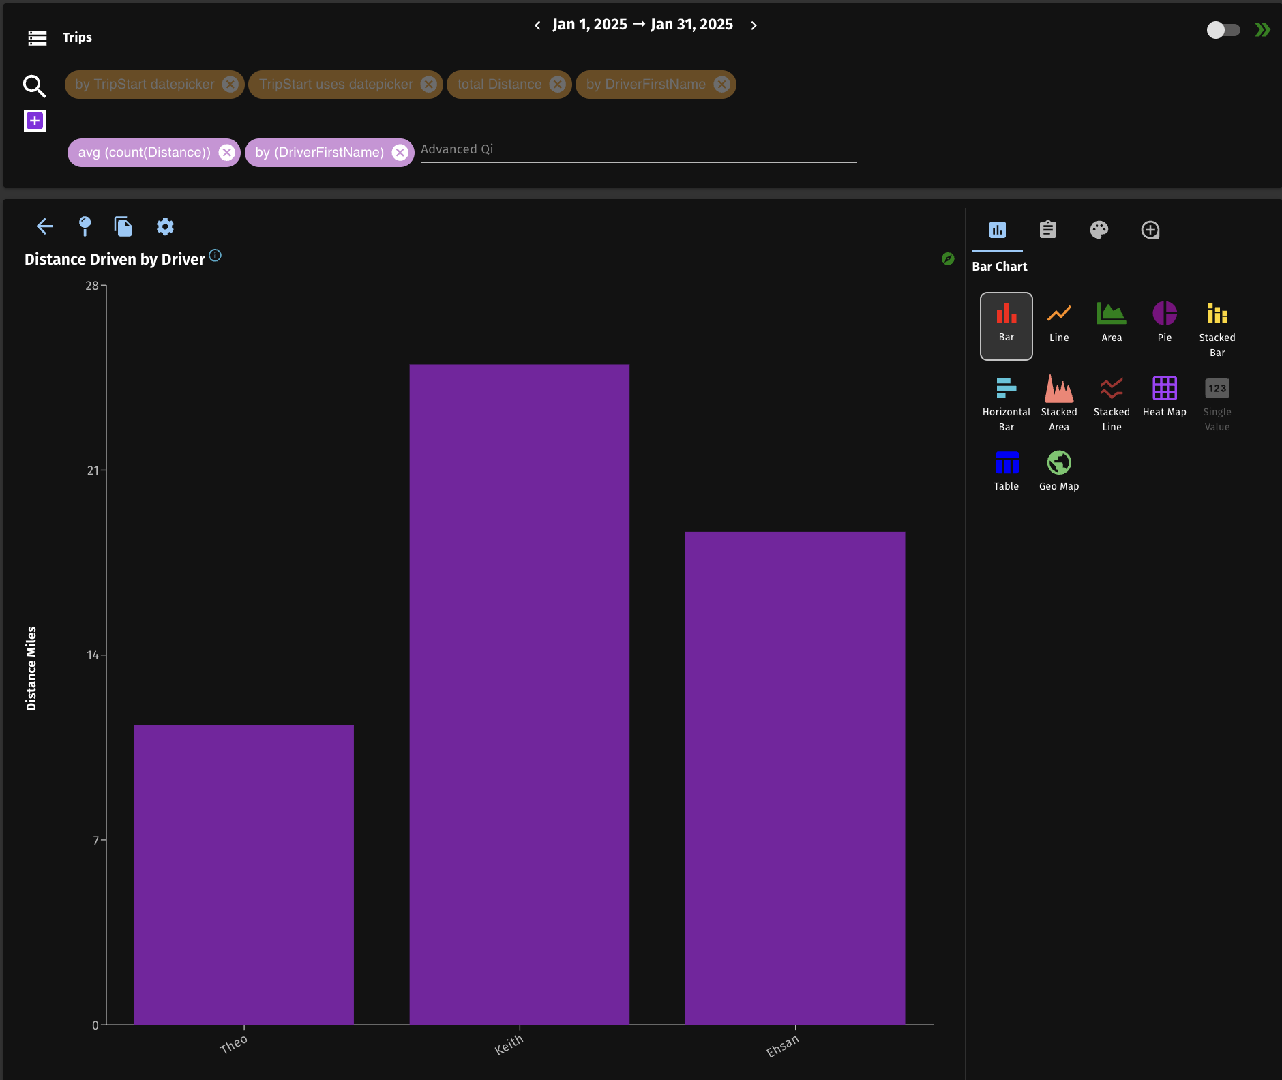
Task: Open the color palette tab
Action: click(1099, 230)
